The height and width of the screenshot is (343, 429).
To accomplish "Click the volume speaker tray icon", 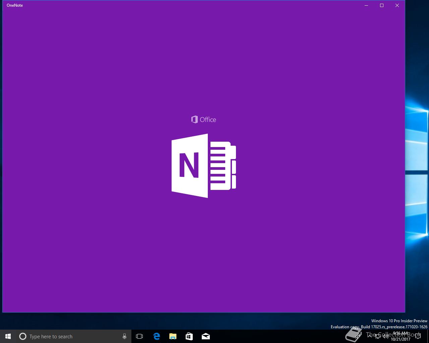I will click(x=386, y=336).
